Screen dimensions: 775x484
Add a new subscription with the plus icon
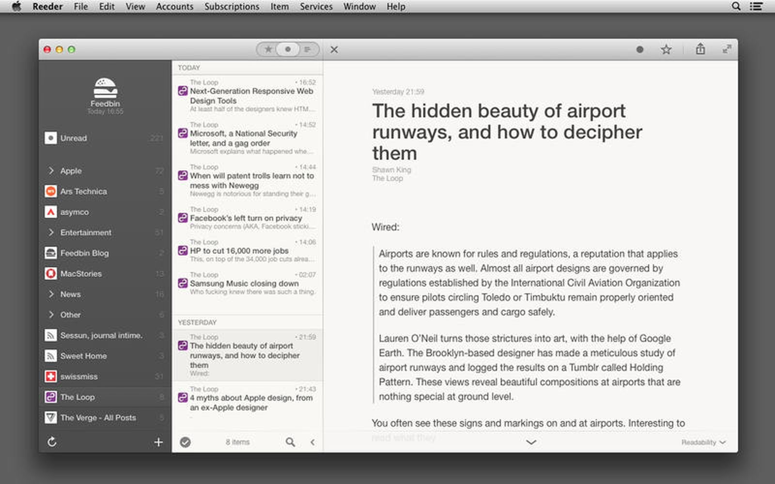click(x=158, y=441)
